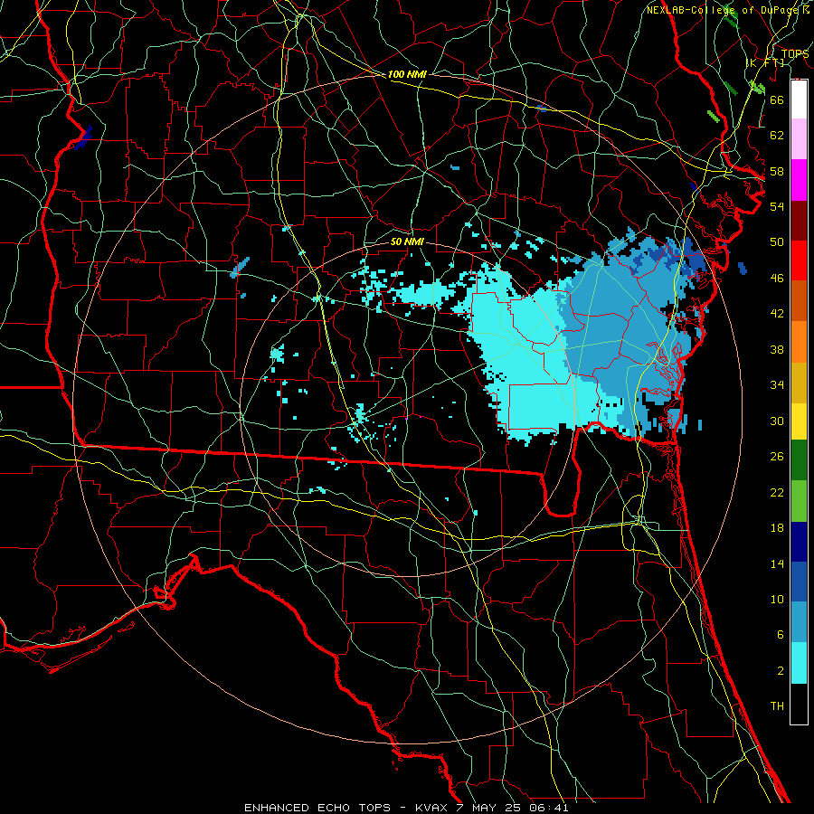Pick the bright red legend swatch
Viewport: 814px width, 814px height.
(799, 260)
